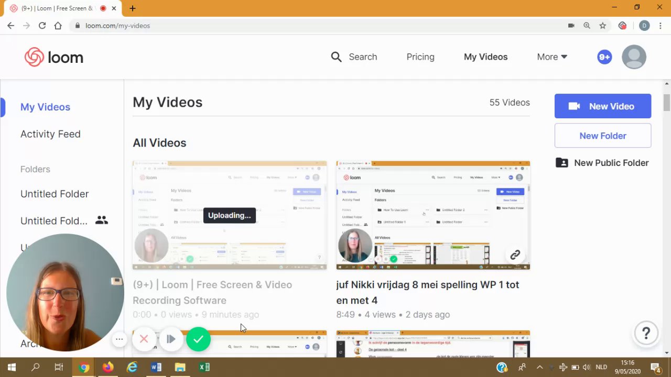
Task: Open Firefox from the taskbar
Action: click(107, 367)
